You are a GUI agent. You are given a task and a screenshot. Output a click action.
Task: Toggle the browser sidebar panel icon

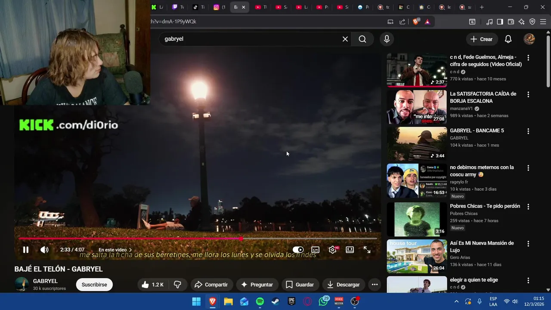coord(500,22)
